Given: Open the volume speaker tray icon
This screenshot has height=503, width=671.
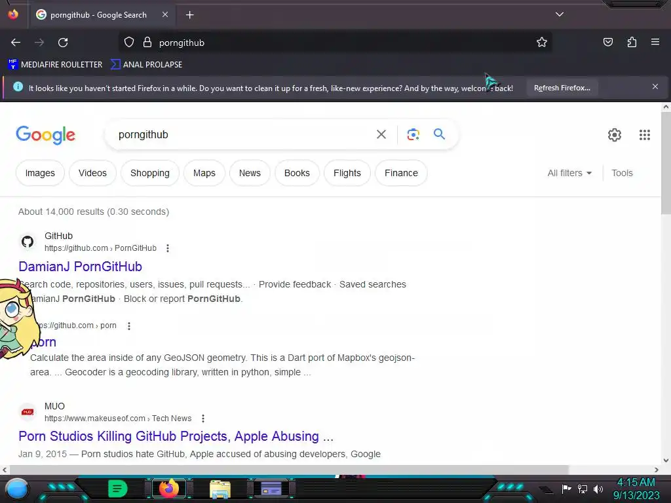Looking at the screenshot, I should coord(598,489).
